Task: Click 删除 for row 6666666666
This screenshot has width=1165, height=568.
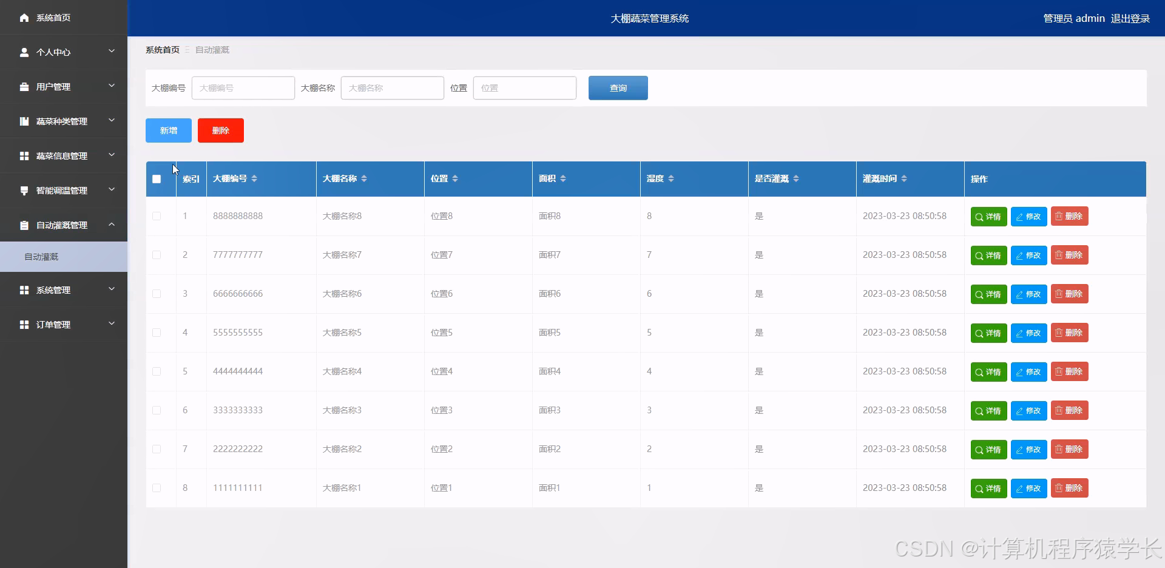Action: tap(1070, 294)
